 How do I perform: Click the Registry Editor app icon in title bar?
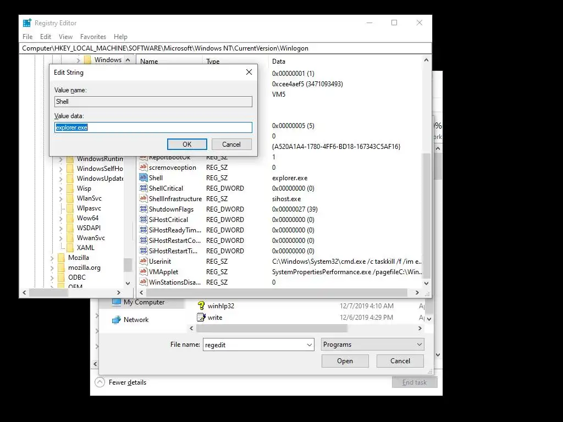tap(27, 23)
